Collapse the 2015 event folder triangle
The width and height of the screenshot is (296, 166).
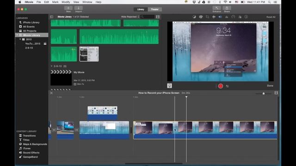pyautogui.click(x=20, y=39)
